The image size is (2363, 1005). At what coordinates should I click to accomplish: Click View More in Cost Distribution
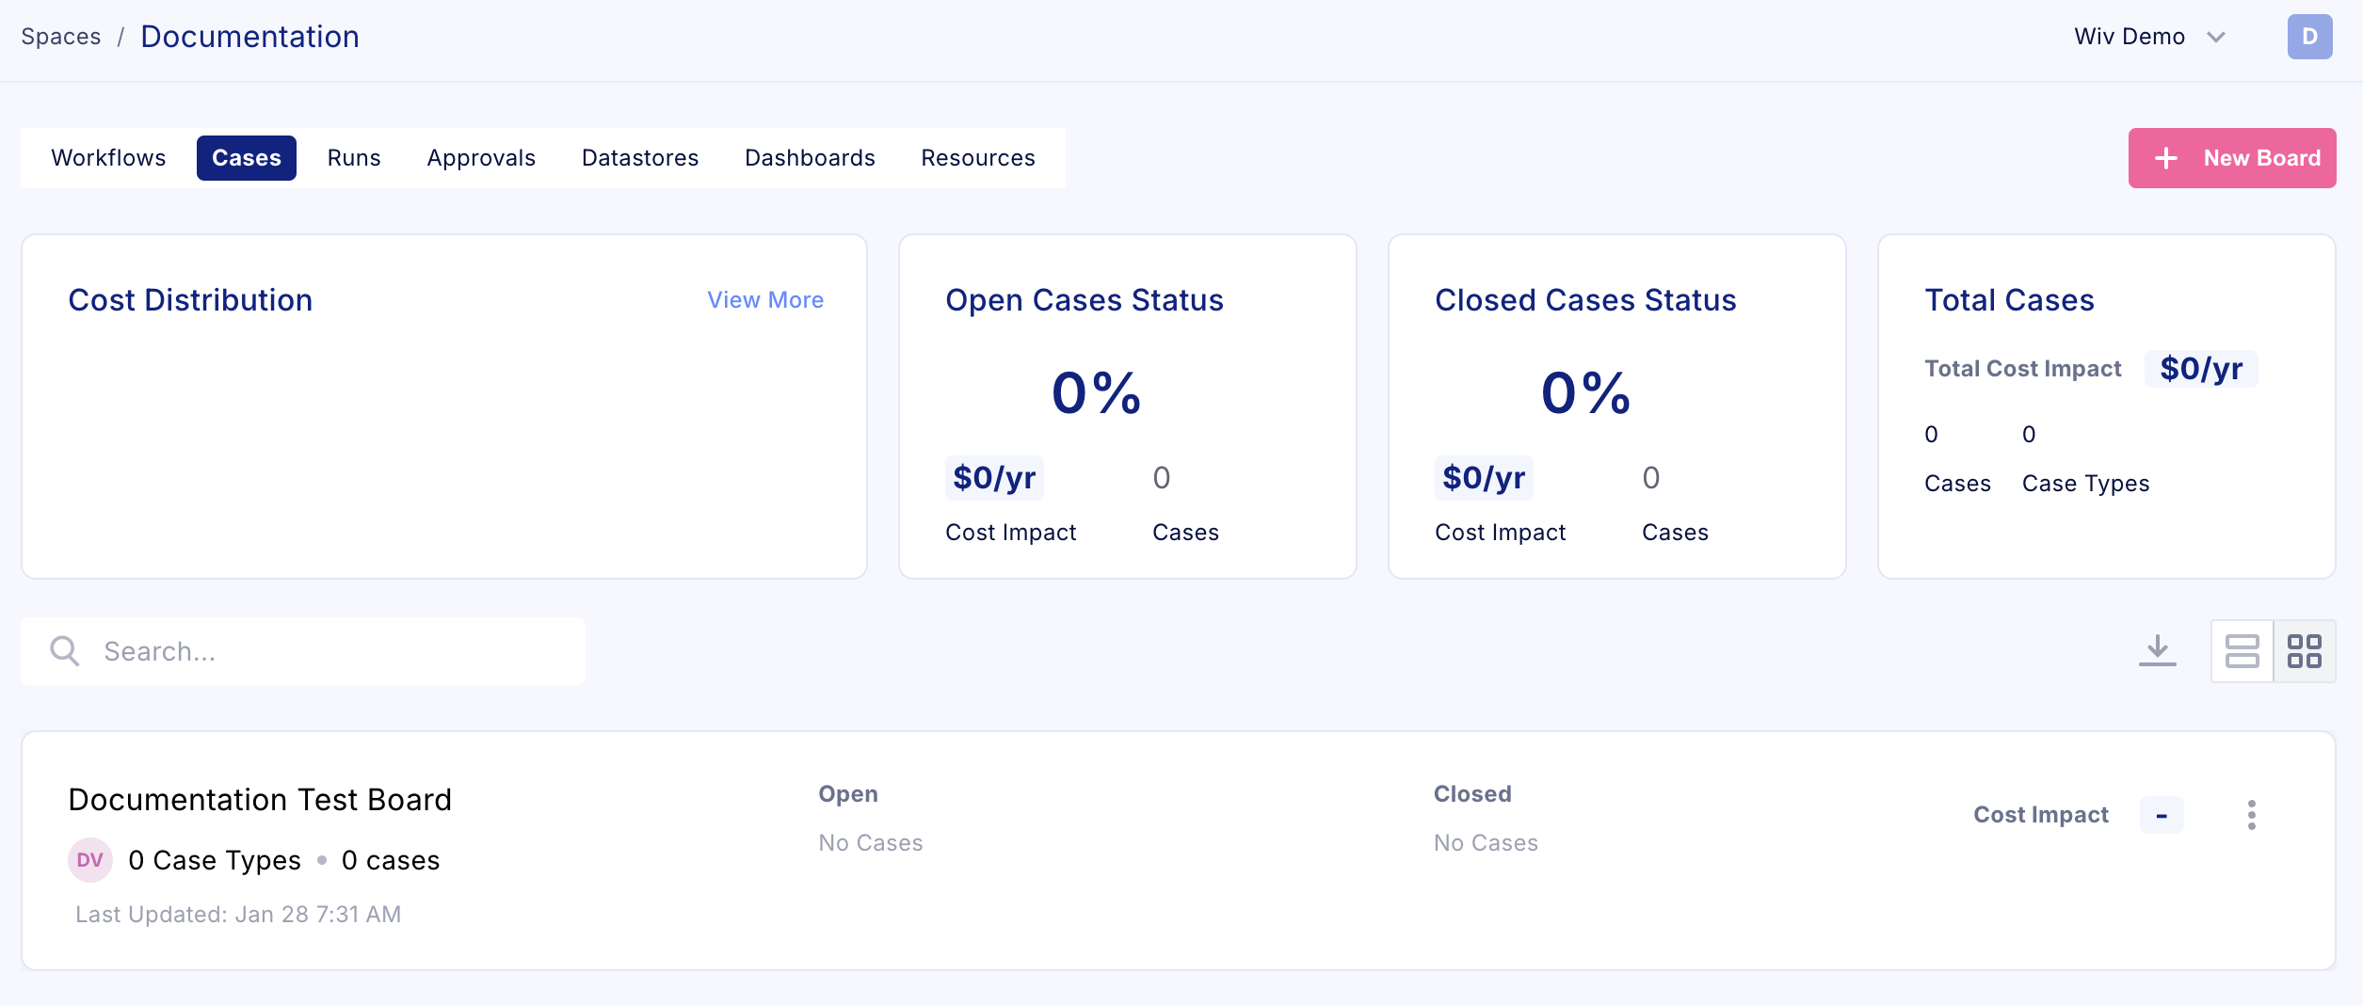tap(764, 300)
